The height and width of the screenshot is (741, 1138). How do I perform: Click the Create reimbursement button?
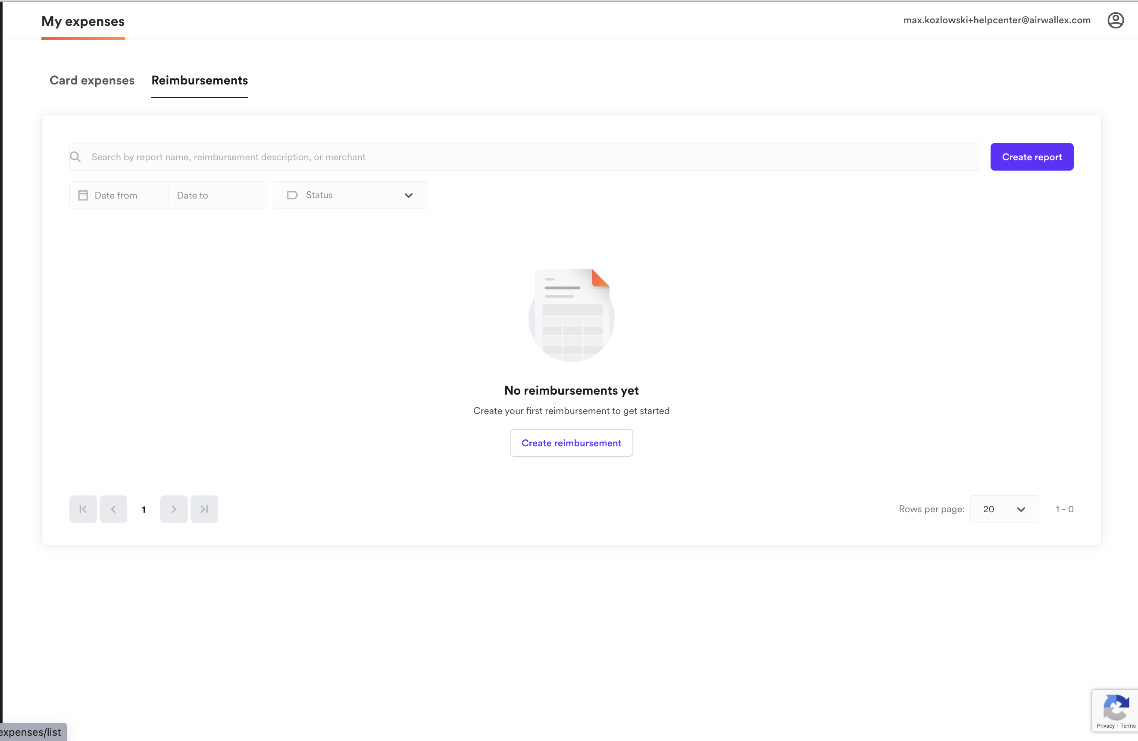click(x=572, y=443)
